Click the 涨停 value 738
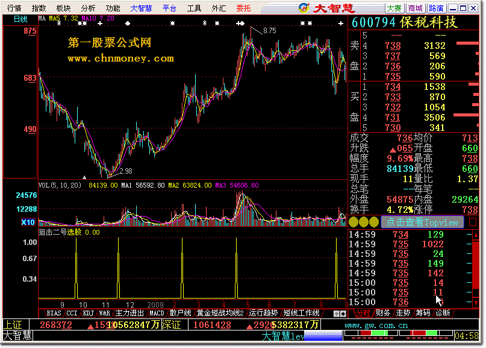Viewport: 486px width, 348px height. 470,210
